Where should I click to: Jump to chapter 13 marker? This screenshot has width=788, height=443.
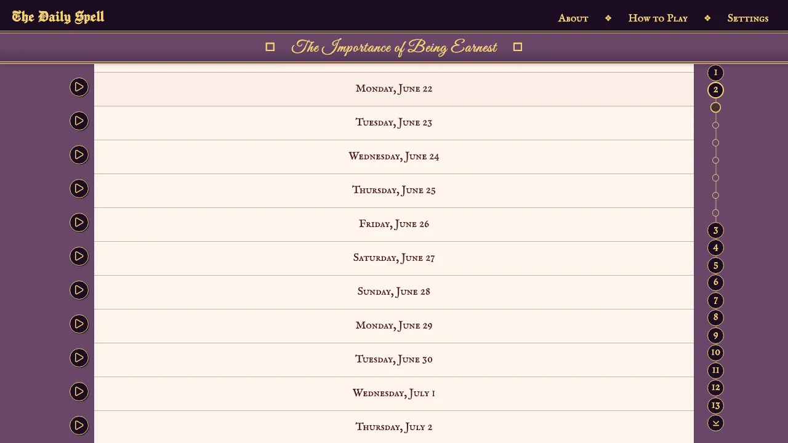pyautogui.click(x=715, y=405)
